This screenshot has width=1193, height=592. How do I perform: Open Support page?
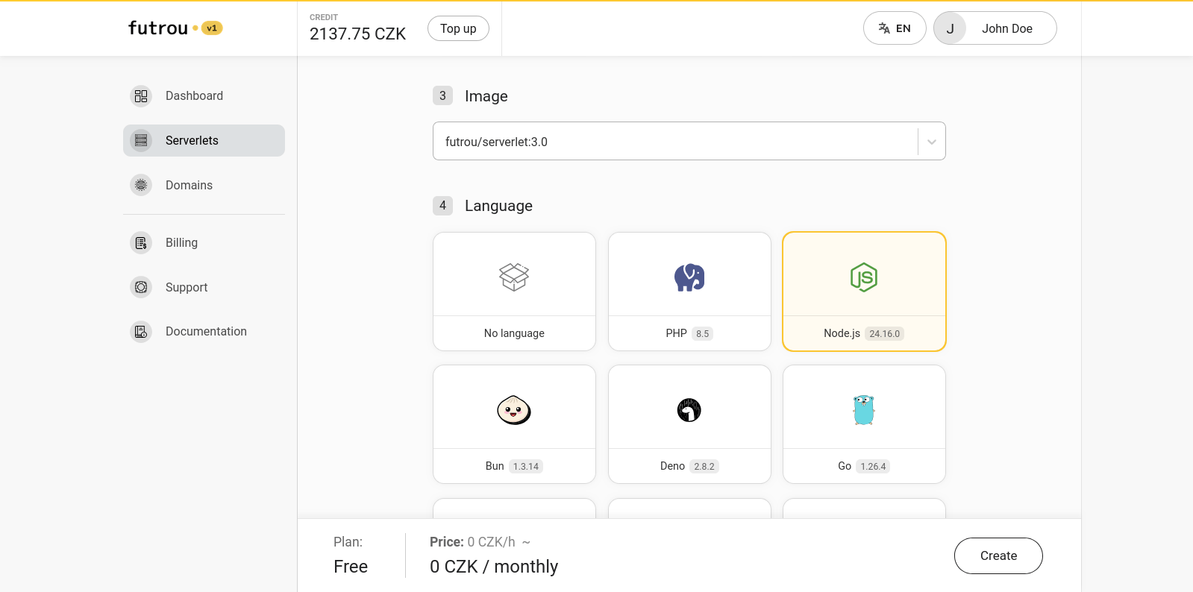pyautogui.click(x=204, y=287)
